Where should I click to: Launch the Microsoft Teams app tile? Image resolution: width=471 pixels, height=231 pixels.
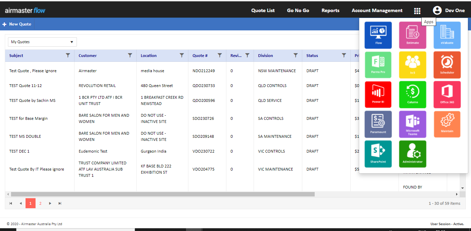413,124
